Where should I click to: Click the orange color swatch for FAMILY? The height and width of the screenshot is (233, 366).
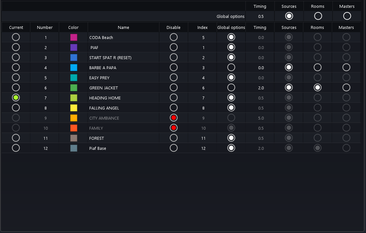tap(74, 128)
